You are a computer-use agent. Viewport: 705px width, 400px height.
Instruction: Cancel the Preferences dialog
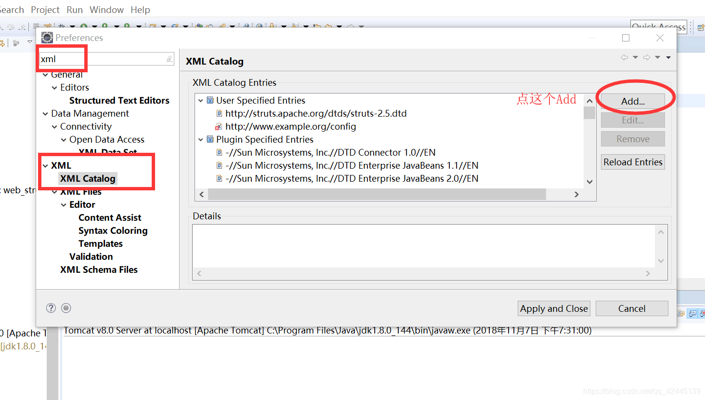coord(632,308)
